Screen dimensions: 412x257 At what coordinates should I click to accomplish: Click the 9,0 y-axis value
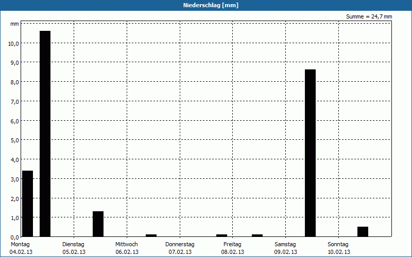click(15, 63)
